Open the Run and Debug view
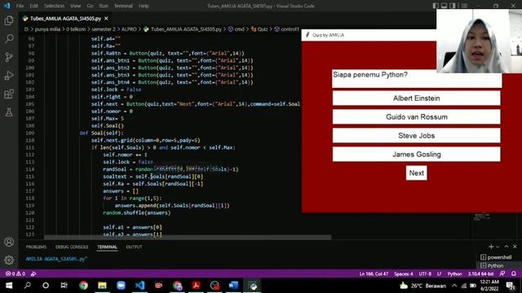Image resolution: width=522 pixels, height=293 pixels. pyautogui.click(x=9, y=76)
